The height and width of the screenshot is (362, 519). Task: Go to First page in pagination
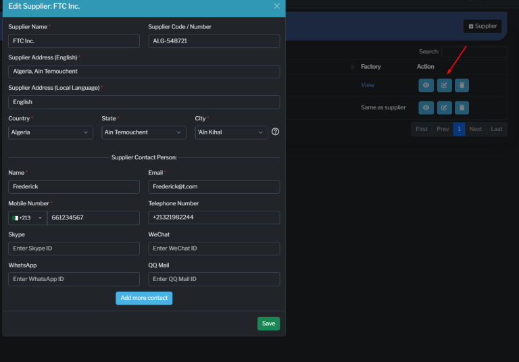(x=422, y=129)
